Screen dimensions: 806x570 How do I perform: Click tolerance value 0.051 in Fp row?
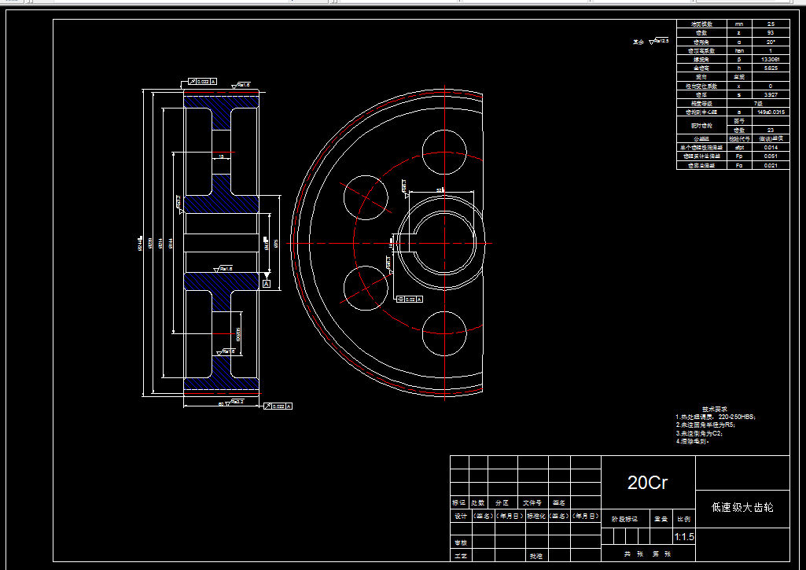[x=771, y=156]
